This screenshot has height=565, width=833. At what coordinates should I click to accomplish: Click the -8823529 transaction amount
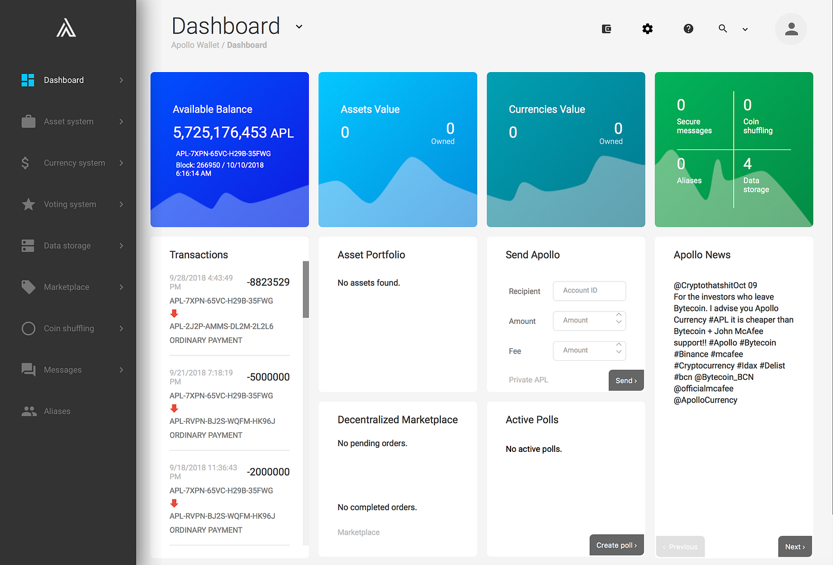pos(269,282)
